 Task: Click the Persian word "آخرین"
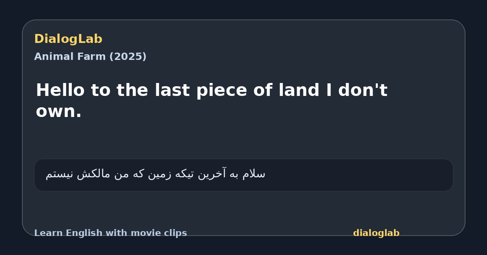click(x=213, y=174)
